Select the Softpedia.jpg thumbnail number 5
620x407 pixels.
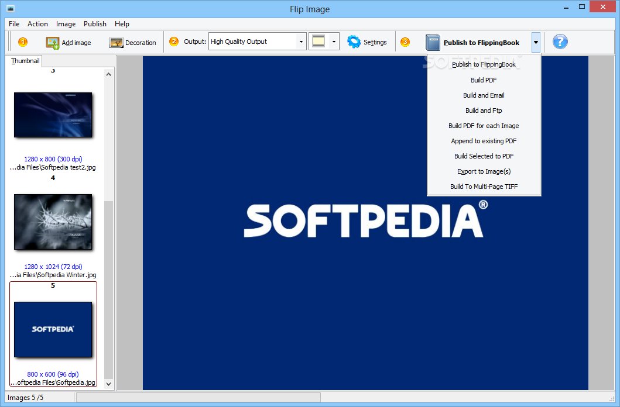pos(53,330)
